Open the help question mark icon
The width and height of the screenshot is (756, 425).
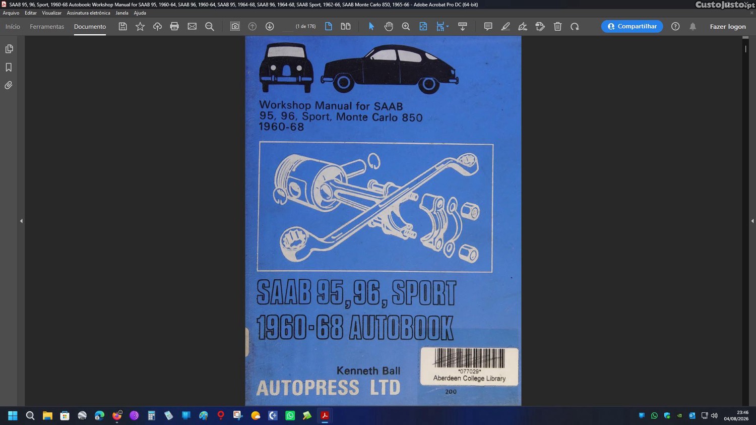[675, 26]
